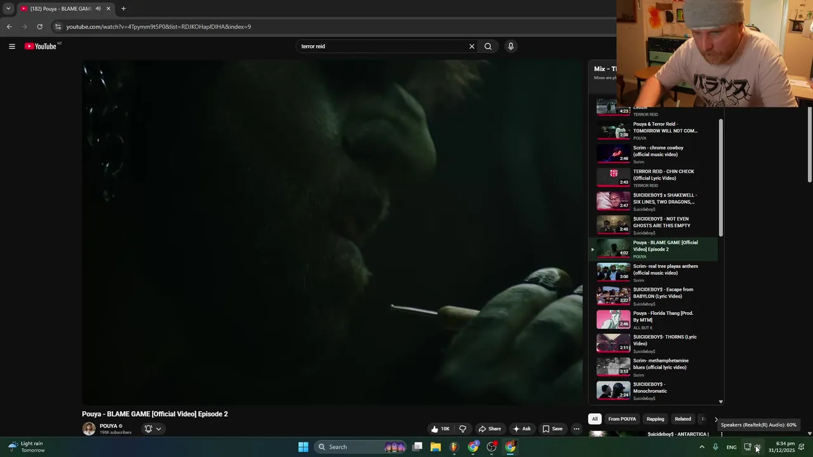
Task: Dislike the video with thumbs down
Action: (x=463, y=429)
